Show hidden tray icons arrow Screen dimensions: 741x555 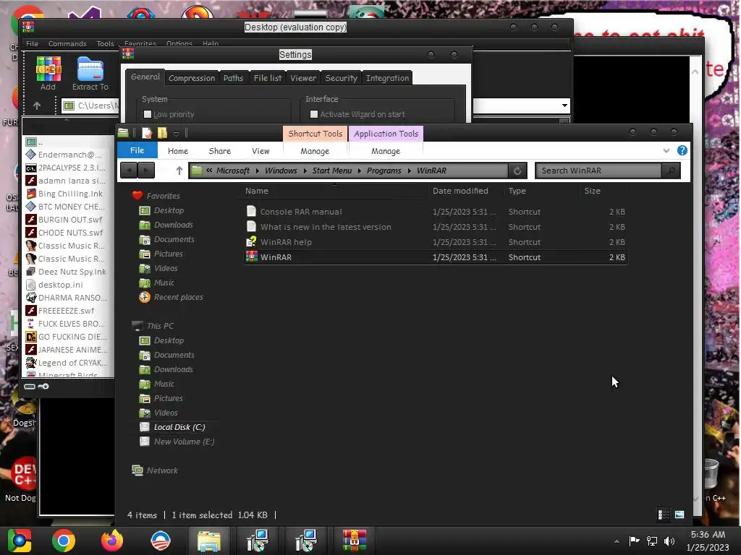click(617, 541)
